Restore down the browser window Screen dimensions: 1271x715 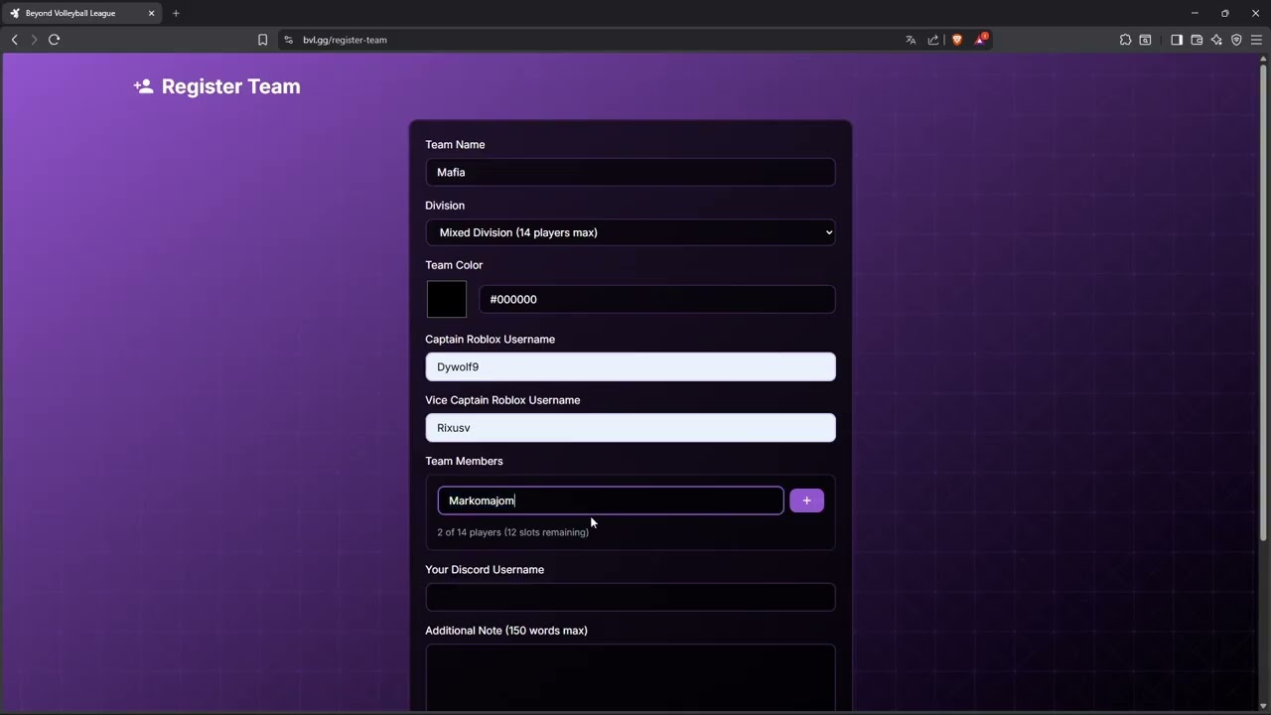click(x=1225, y=13)
